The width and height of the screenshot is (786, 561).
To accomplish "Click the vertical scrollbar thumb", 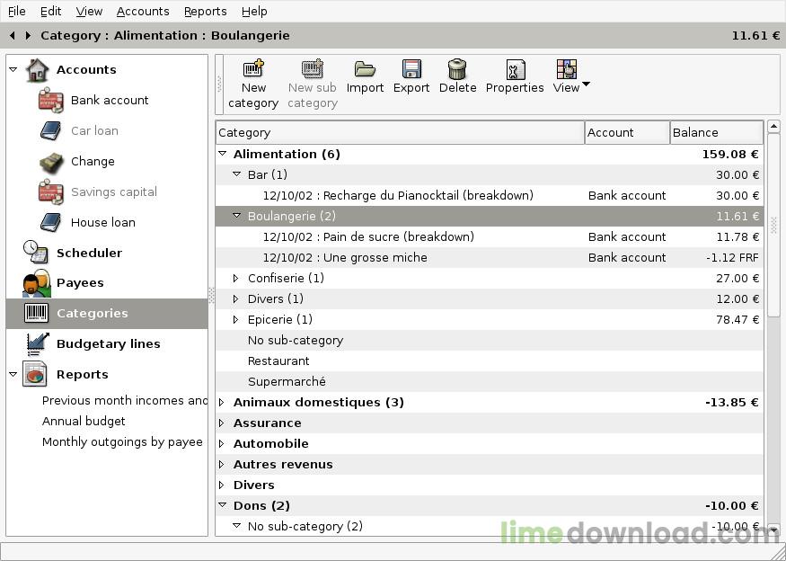I will point(773,225).
